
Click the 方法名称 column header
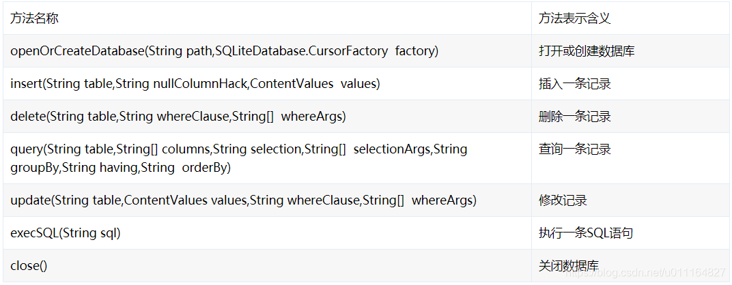coord(34,18)
